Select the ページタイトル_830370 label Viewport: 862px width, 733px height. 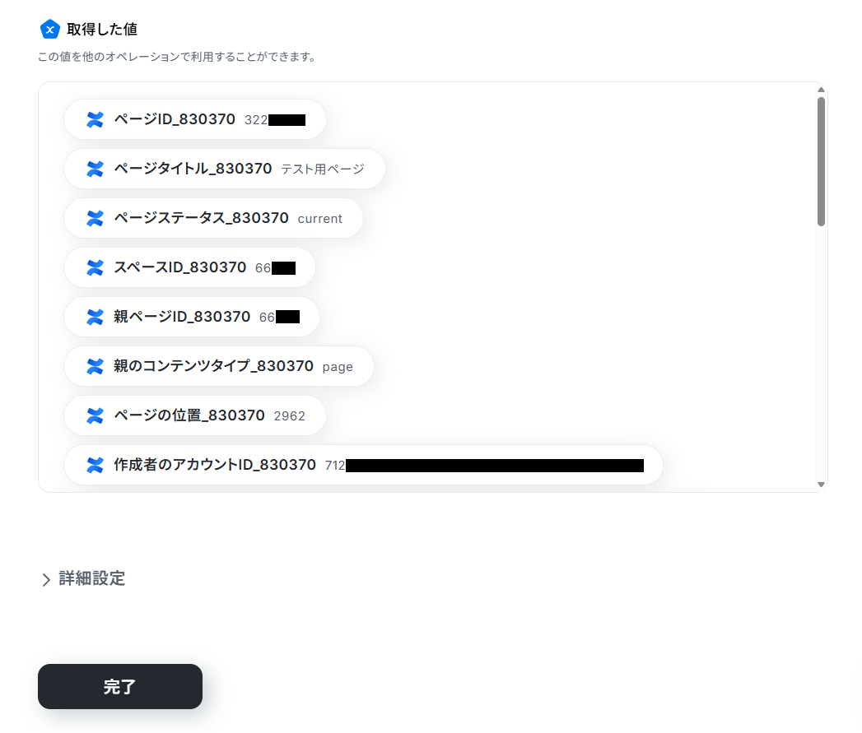click(x=193, y=169)
